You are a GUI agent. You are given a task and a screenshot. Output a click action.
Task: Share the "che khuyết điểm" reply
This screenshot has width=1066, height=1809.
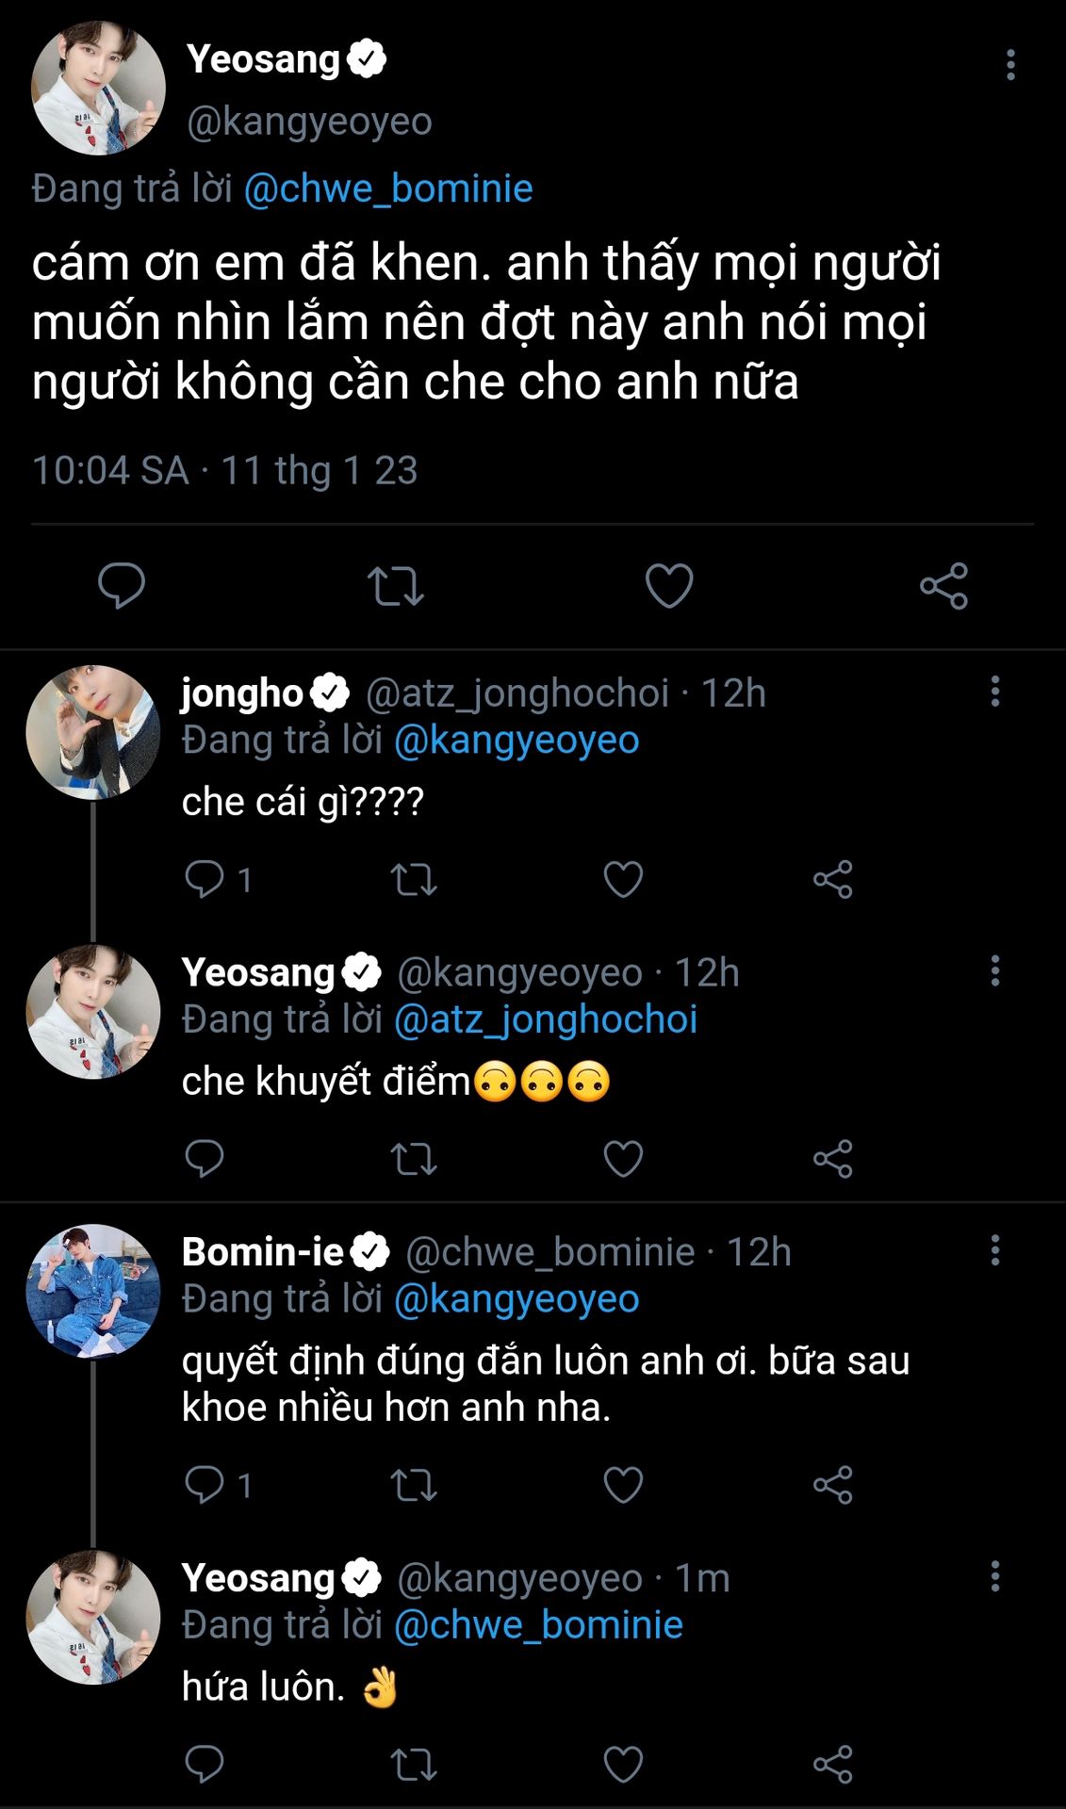pos(832,1158)
